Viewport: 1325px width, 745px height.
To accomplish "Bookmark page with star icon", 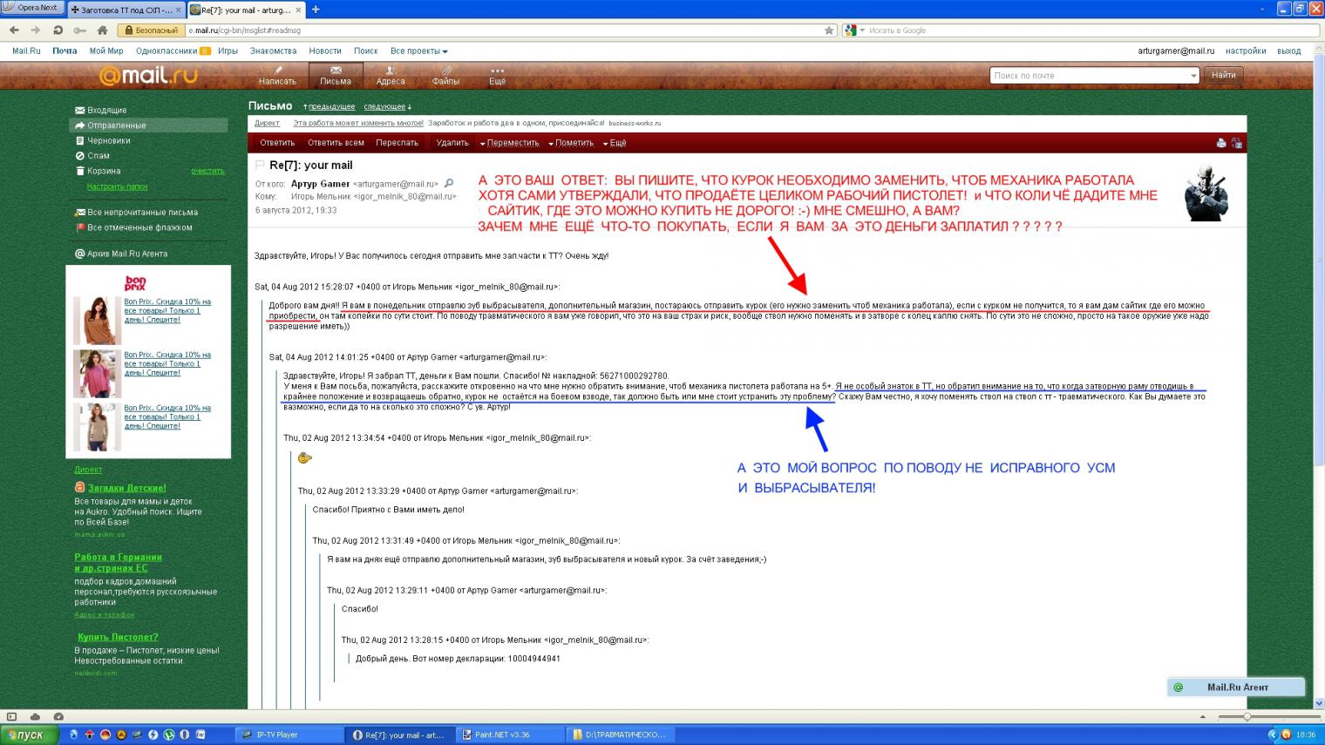I will (829, 30).
